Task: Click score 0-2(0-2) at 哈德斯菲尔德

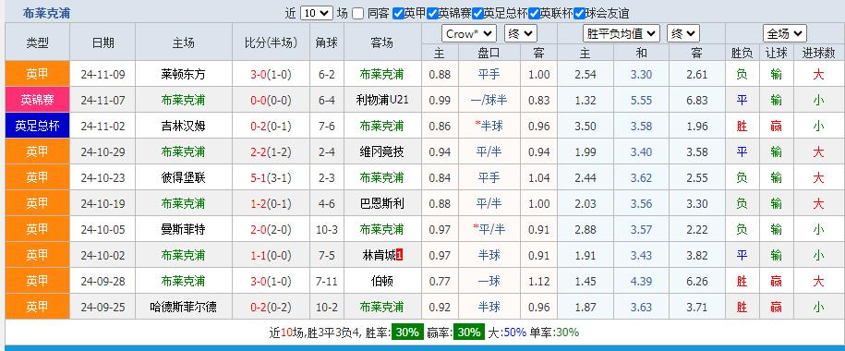Action: 271,307
